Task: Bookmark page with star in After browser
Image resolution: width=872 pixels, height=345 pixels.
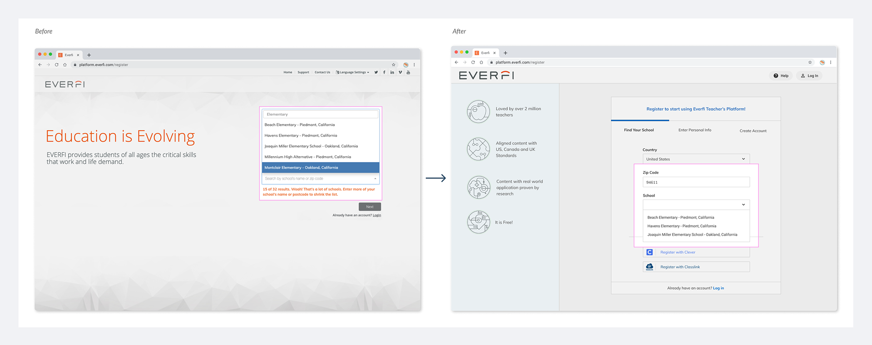Action: point(810,62)
